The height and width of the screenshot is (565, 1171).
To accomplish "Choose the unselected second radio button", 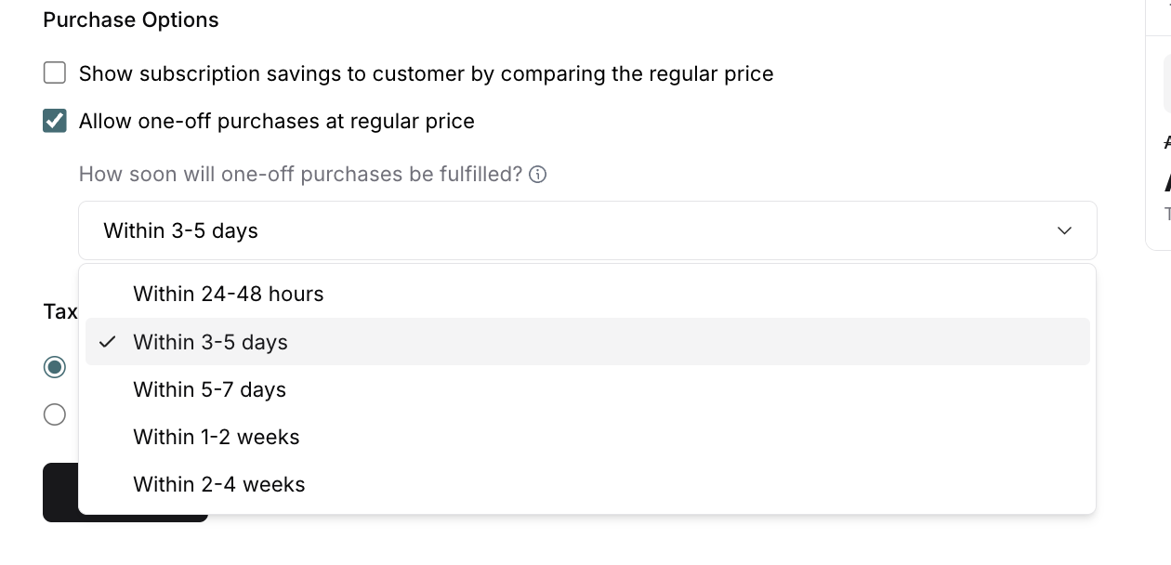I will coord(55,414).
